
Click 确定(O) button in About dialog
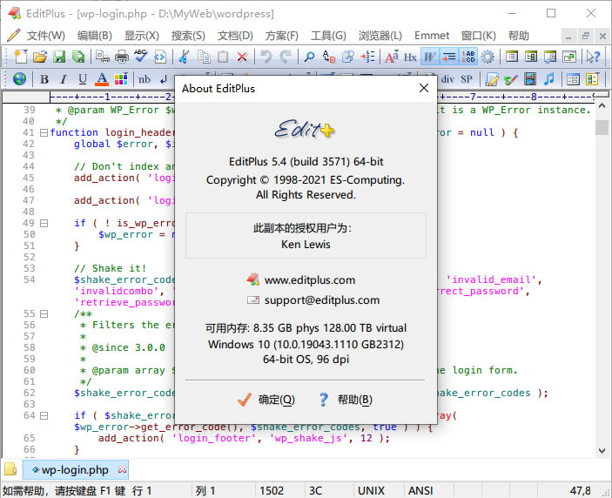[x=266, y=400]
